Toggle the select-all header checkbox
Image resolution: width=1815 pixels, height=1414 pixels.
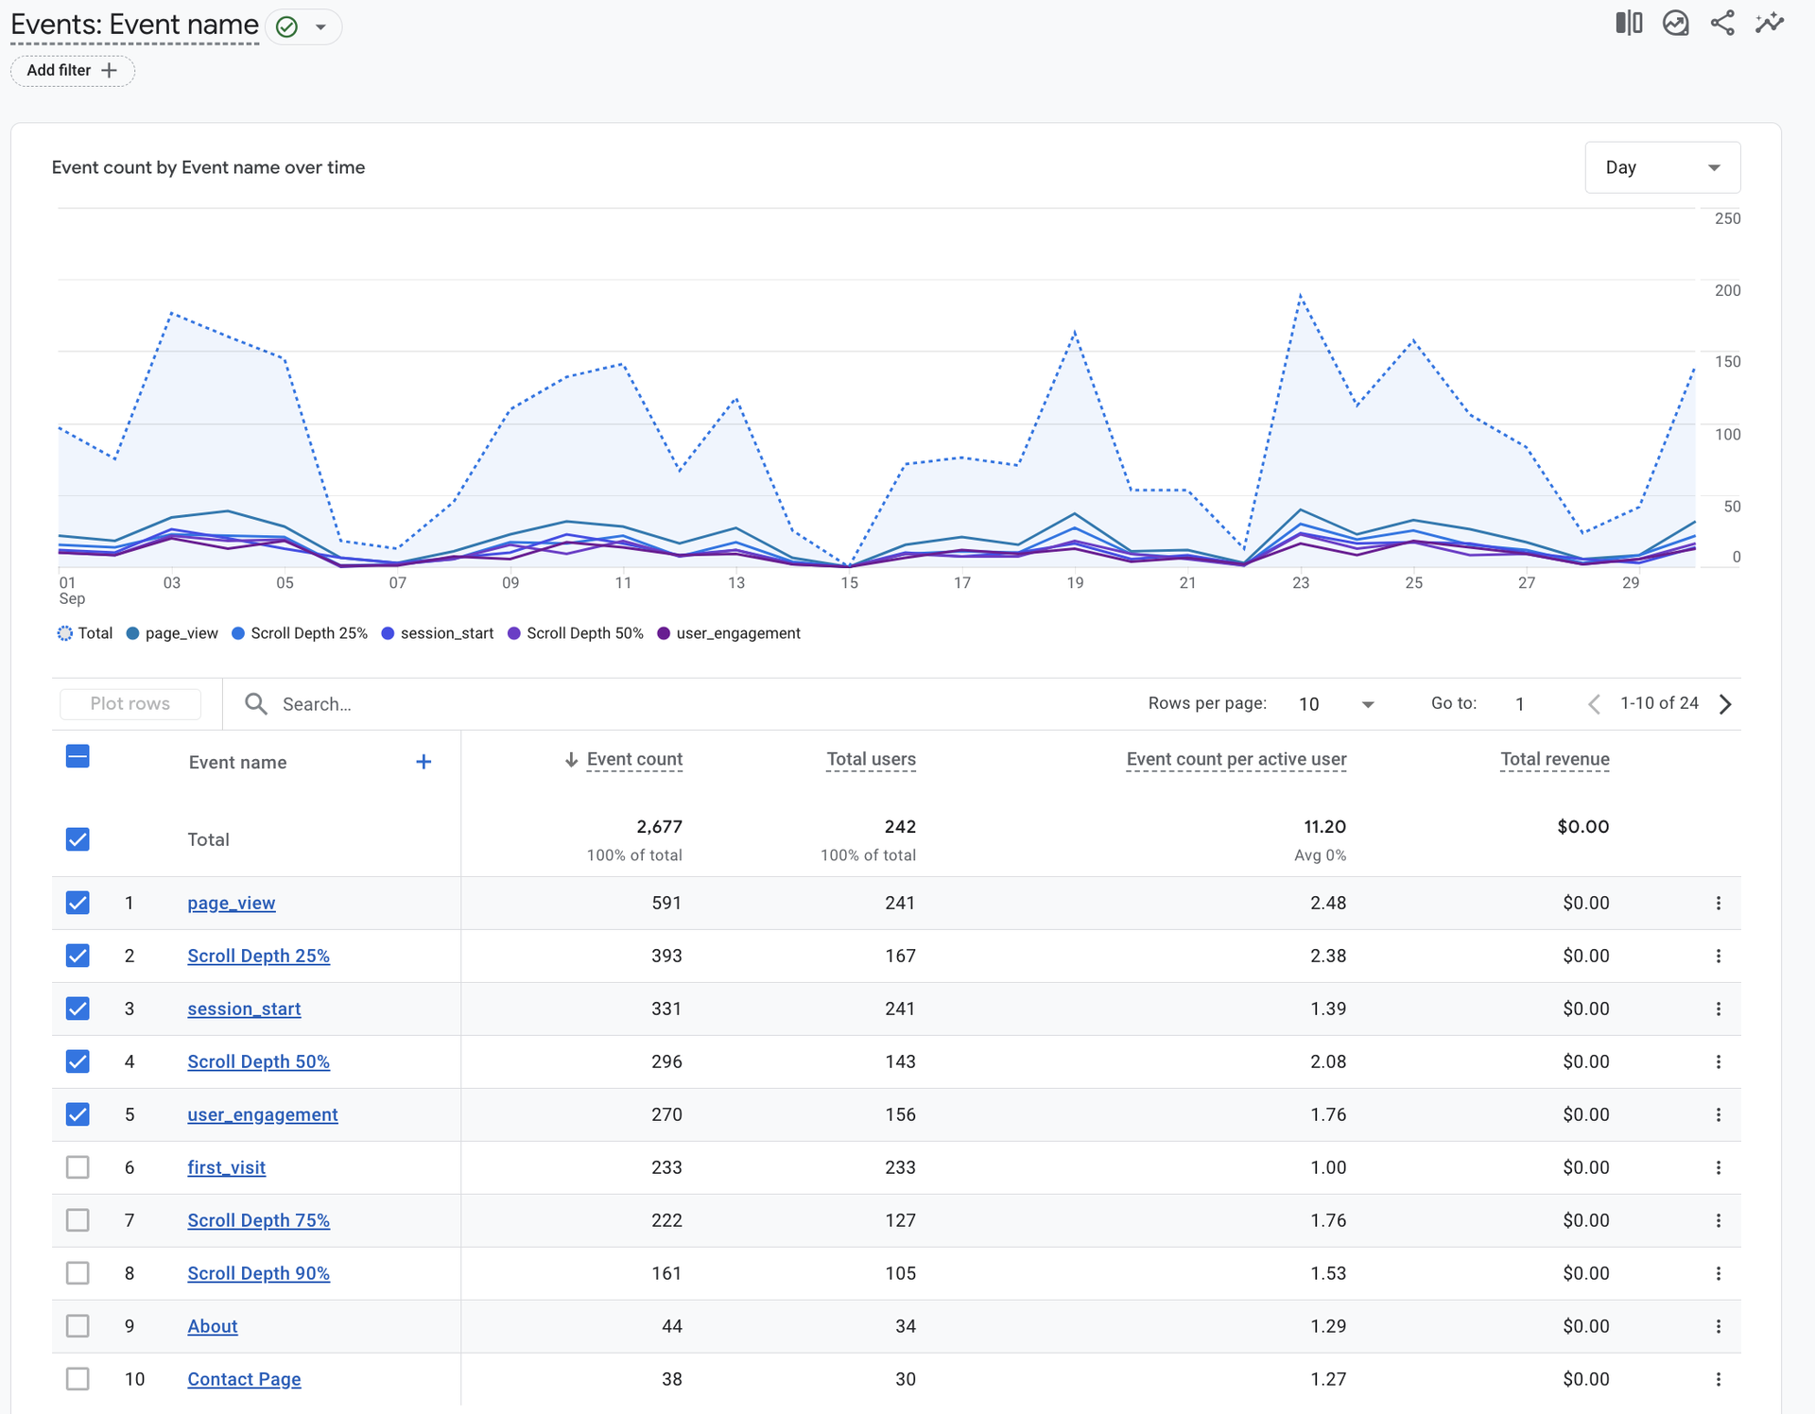coord(78,756)
